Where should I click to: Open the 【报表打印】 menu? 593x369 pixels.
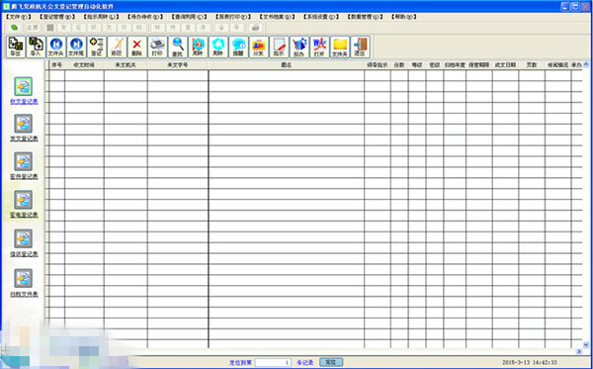233,17
